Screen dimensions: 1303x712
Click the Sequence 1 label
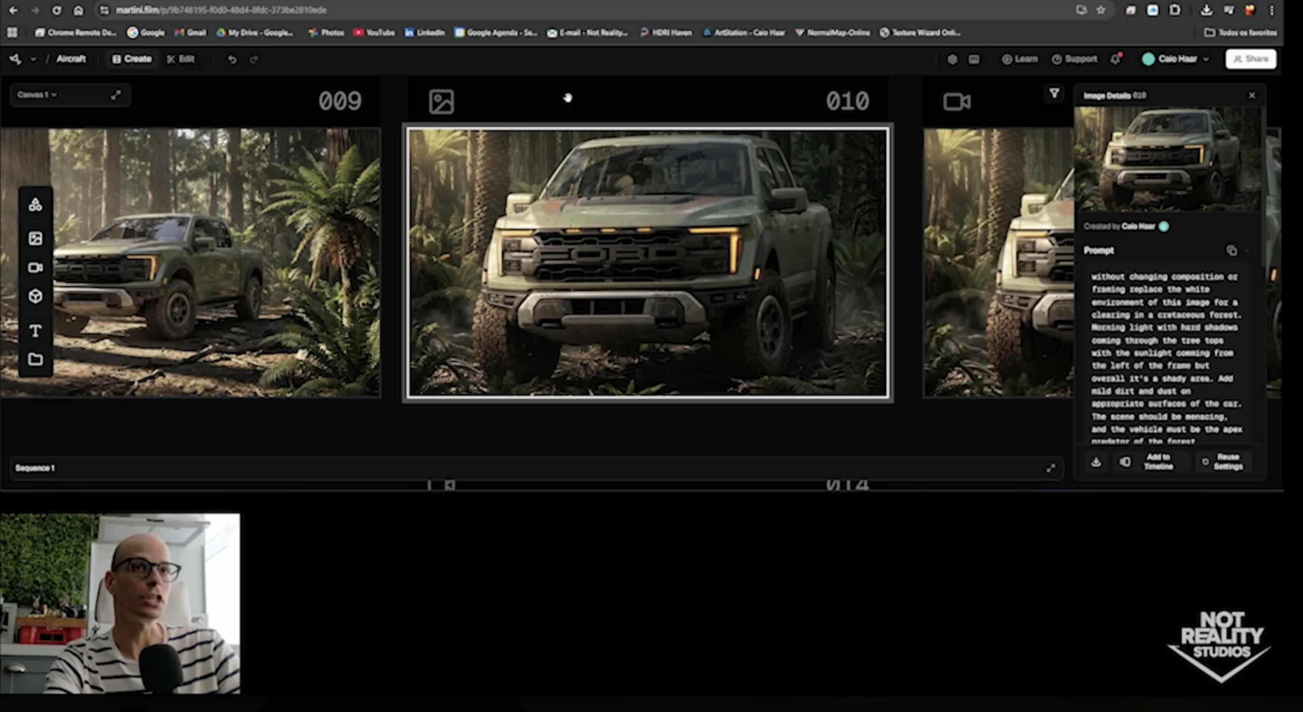pos(34,468)
